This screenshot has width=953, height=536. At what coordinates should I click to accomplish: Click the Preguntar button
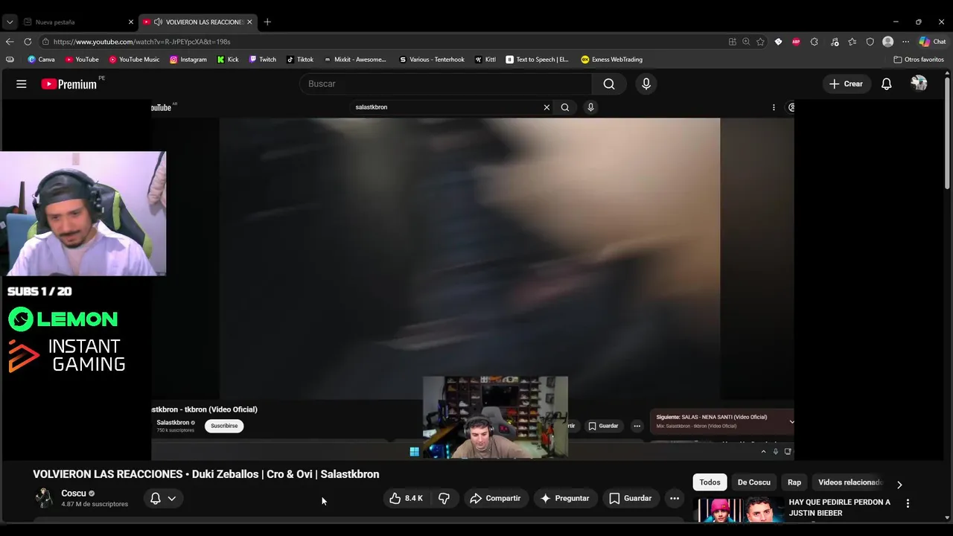564,498
